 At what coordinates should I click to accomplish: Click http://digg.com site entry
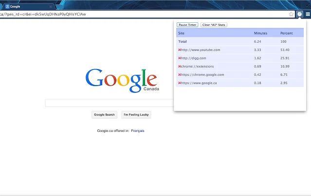tap(194, 58)
